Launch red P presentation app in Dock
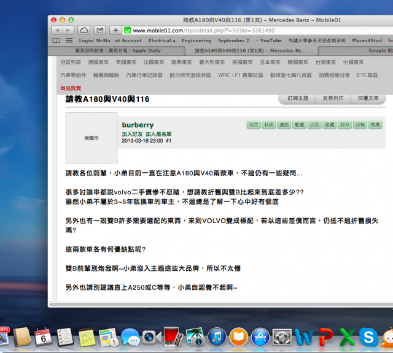The height and width of the screenshot is (353, 393). [x=325, y=336]
